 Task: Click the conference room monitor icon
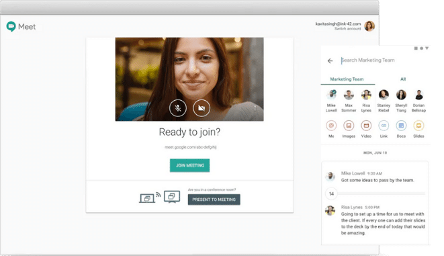click(x=172, y=196)
